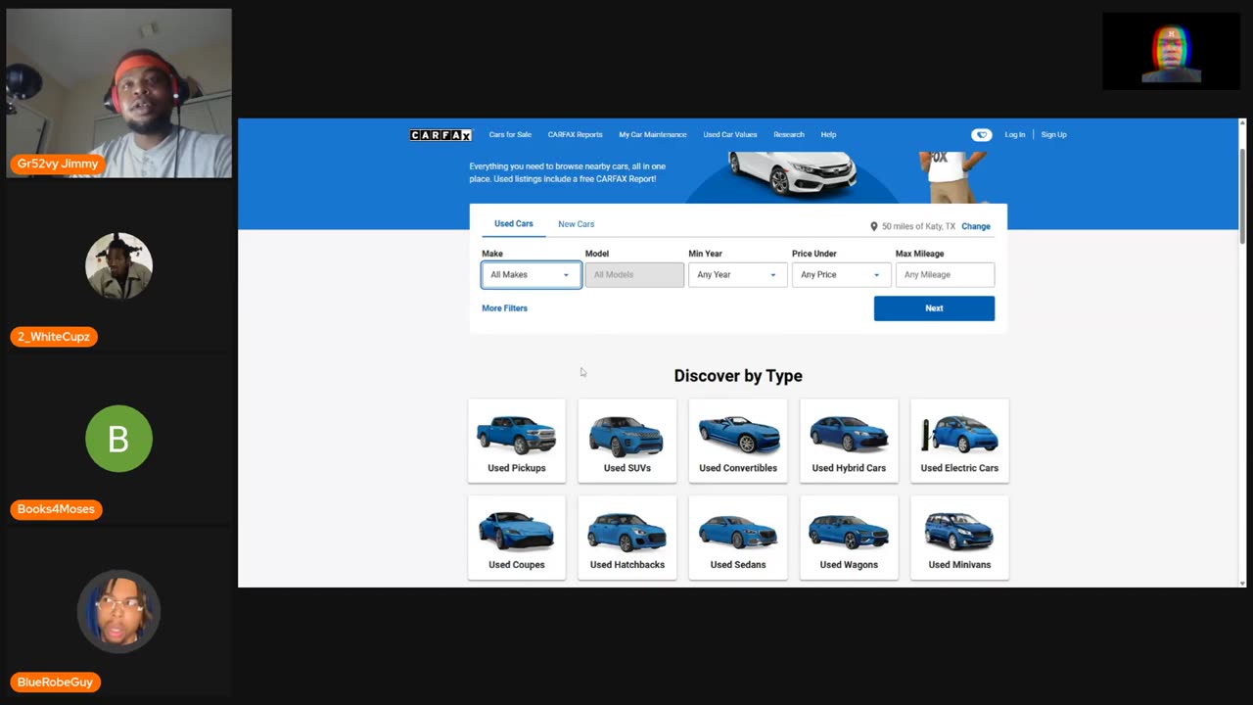
Task: Click the Used Wagons label
Action: pyautogui.click(x=849, y=565)
